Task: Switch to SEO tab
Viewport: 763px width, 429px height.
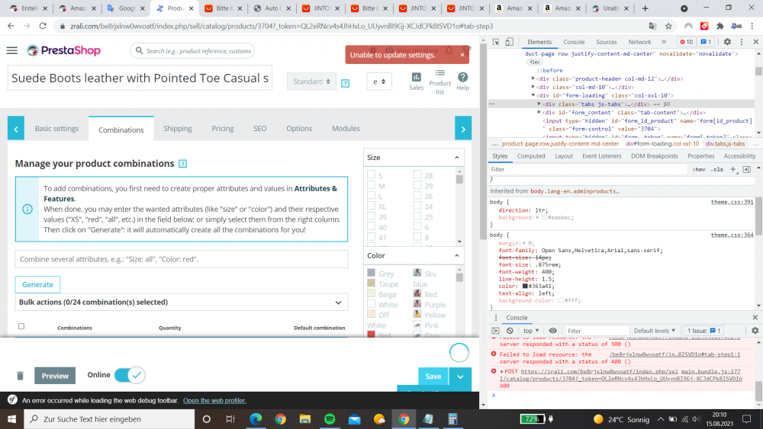Action: tap(260, 129)
